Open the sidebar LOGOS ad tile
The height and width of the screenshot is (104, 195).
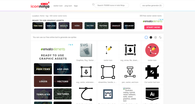pyautogui.click(x=43, y=81)
